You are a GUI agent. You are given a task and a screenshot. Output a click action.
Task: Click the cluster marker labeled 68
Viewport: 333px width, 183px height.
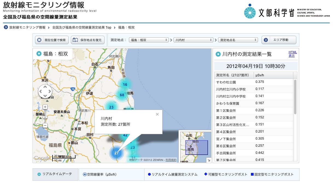pyautogui.click(x=122, y=95)
